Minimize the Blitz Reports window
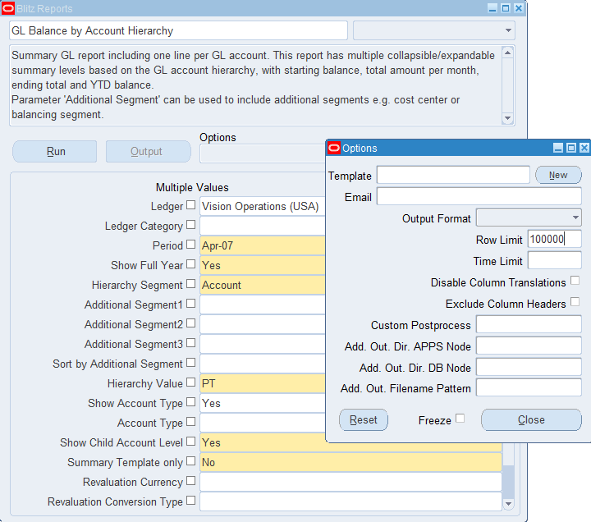591x522 pixels. 492,8
